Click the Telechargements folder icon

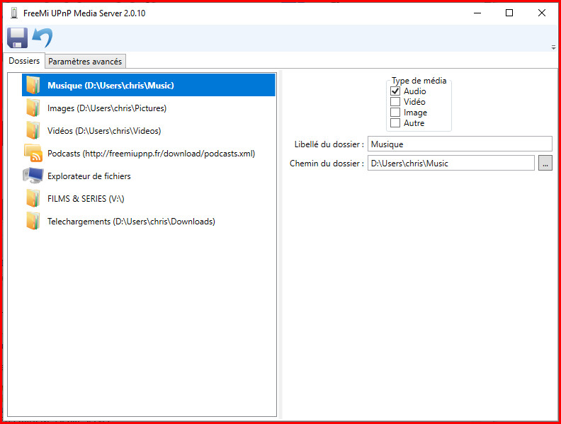33,221
